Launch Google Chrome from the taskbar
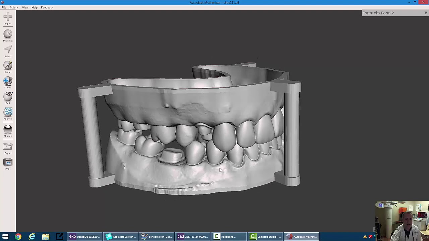This screenshot has height=241, width=429. click(18, 237)
